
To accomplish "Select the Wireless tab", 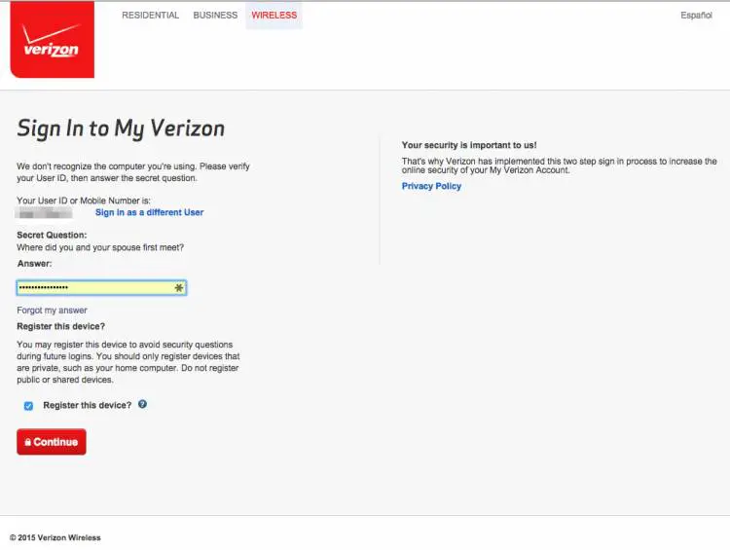I will (274, 16).
